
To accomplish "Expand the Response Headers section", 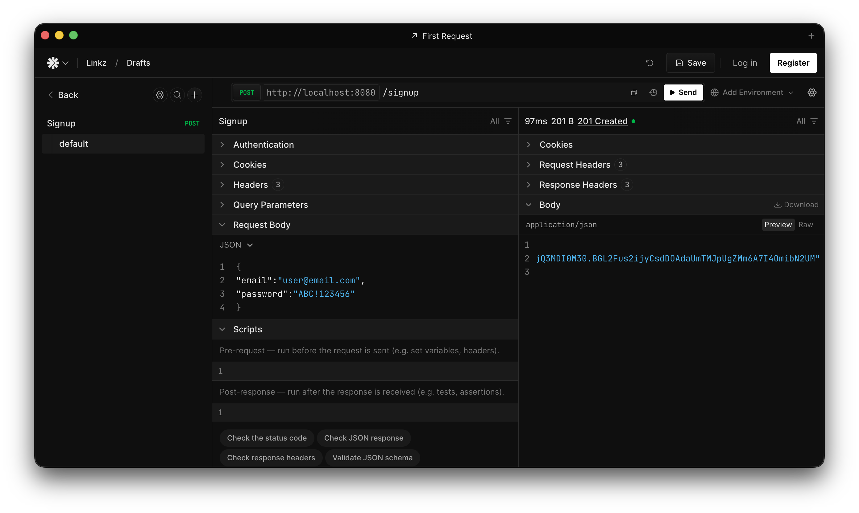I will pos(671,185).
